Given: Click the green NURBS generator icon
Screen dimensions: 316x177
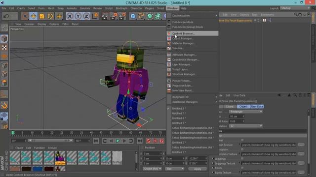Looking at the screenshot, I should 150,16.
